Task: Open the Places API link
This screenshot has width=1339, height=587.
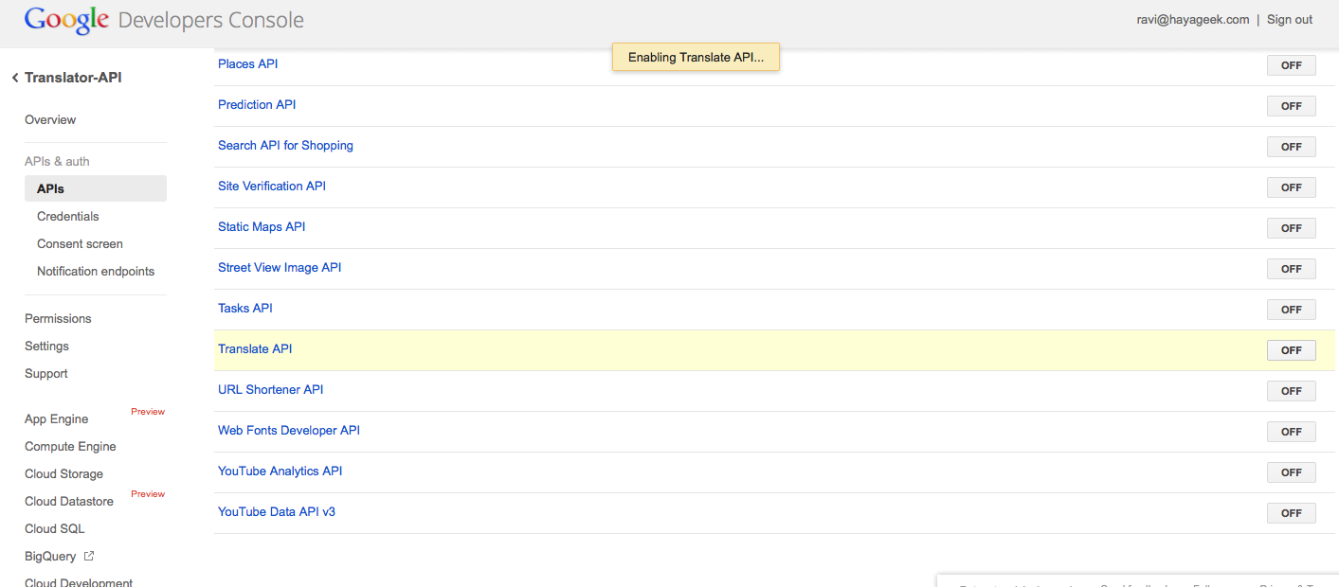Action: pos(247,64)
